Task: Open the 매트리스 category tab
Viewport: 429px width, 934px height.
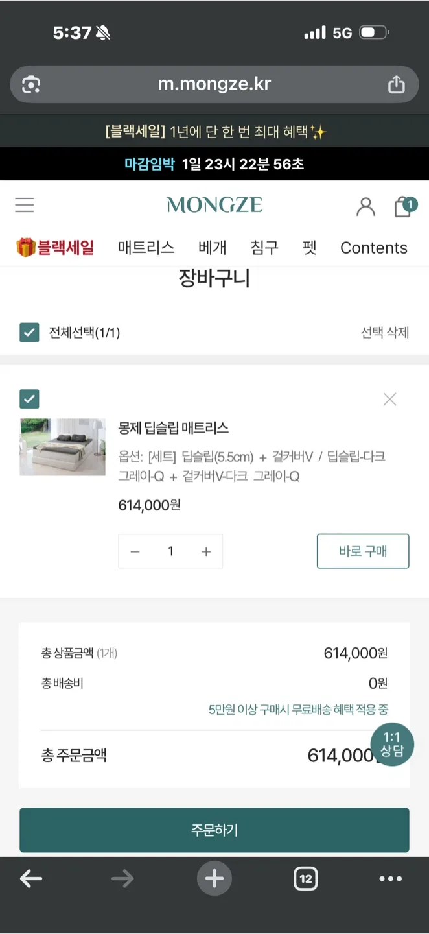Action: [146, 248]
